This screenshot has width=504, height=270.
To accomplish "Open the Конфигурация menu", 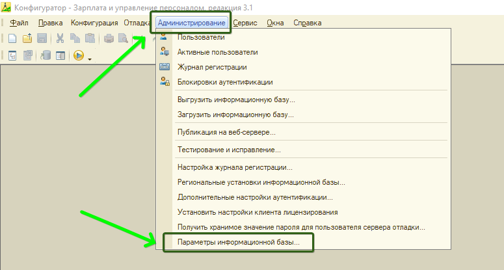I will point(94,23).
